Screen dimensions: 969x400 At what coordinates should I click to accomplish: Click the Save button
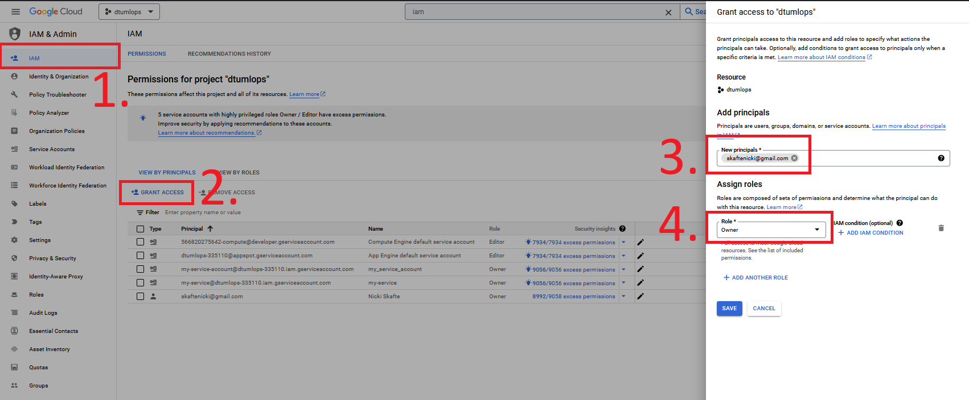pyautogui.click(x=729, y=309)
